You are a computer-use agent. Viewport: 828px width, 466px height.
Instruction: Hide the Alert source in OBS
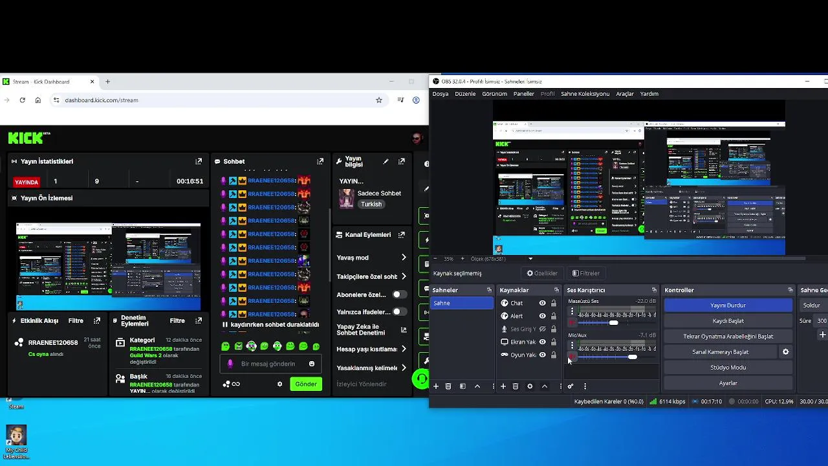(542, 316)
